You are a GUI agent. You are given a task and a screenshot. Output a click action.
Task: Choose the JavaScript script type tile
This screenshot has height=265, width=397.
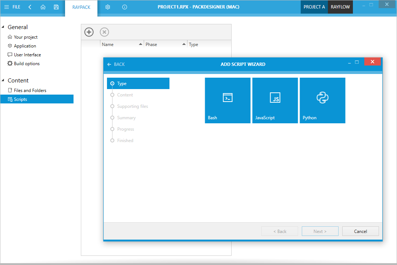[275, 100]
